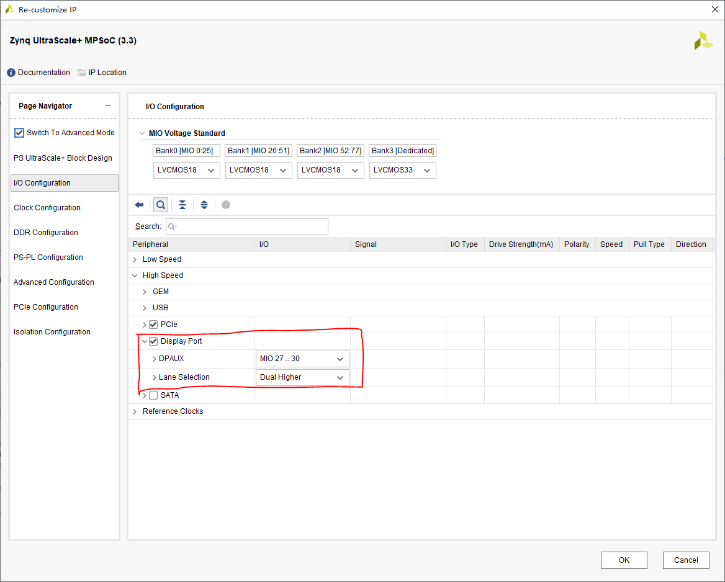Viewport: 725px width, 582px height.
Task: Expand the USB tree node
Action: [145, 308]
